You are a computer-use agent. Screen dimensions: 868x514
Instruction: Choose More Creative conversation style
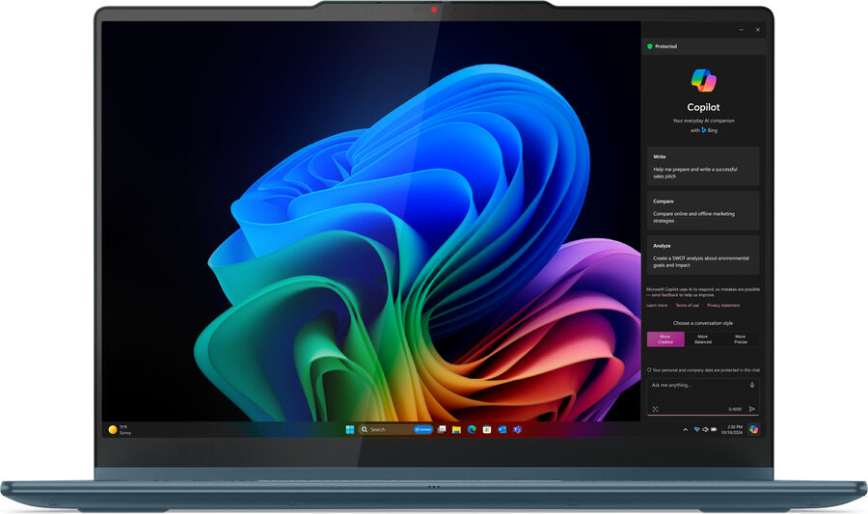point(665,339)
